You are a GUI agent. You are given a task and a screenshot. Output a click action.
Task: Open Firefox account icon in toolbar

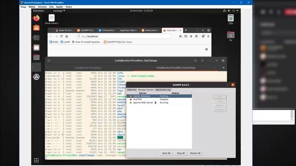coord(191,36)
